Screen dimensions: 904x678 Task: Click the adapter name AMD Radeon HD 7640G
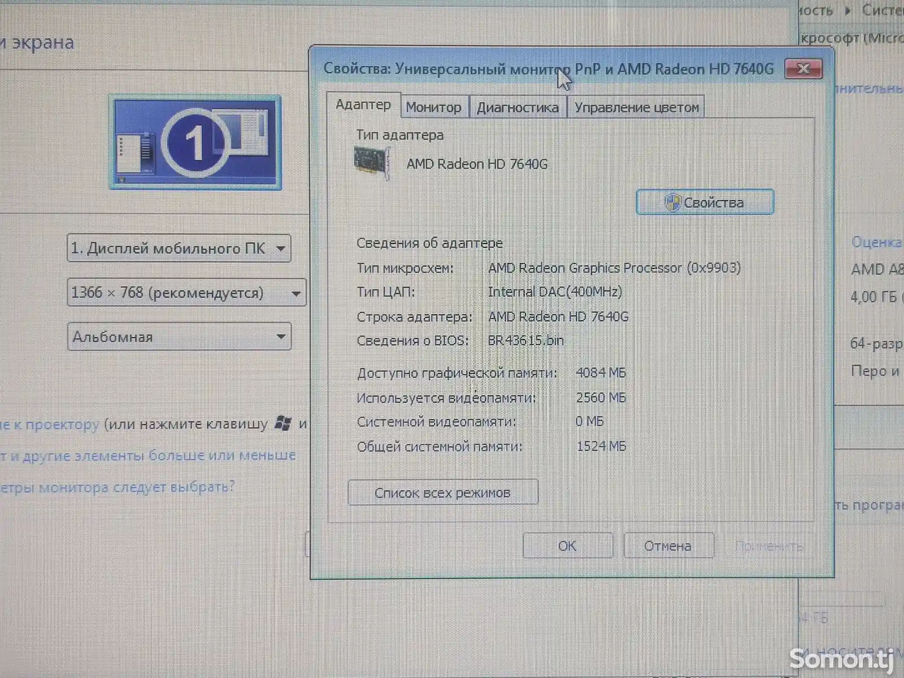coord(477,164)
